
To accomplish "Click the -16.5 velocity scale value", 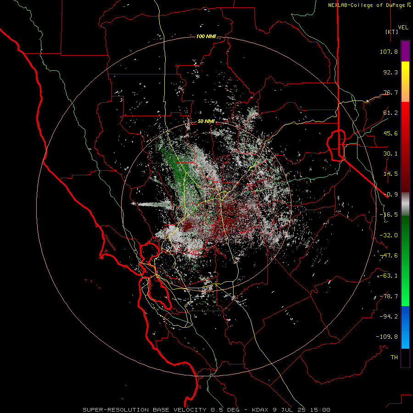I will 389,215.
